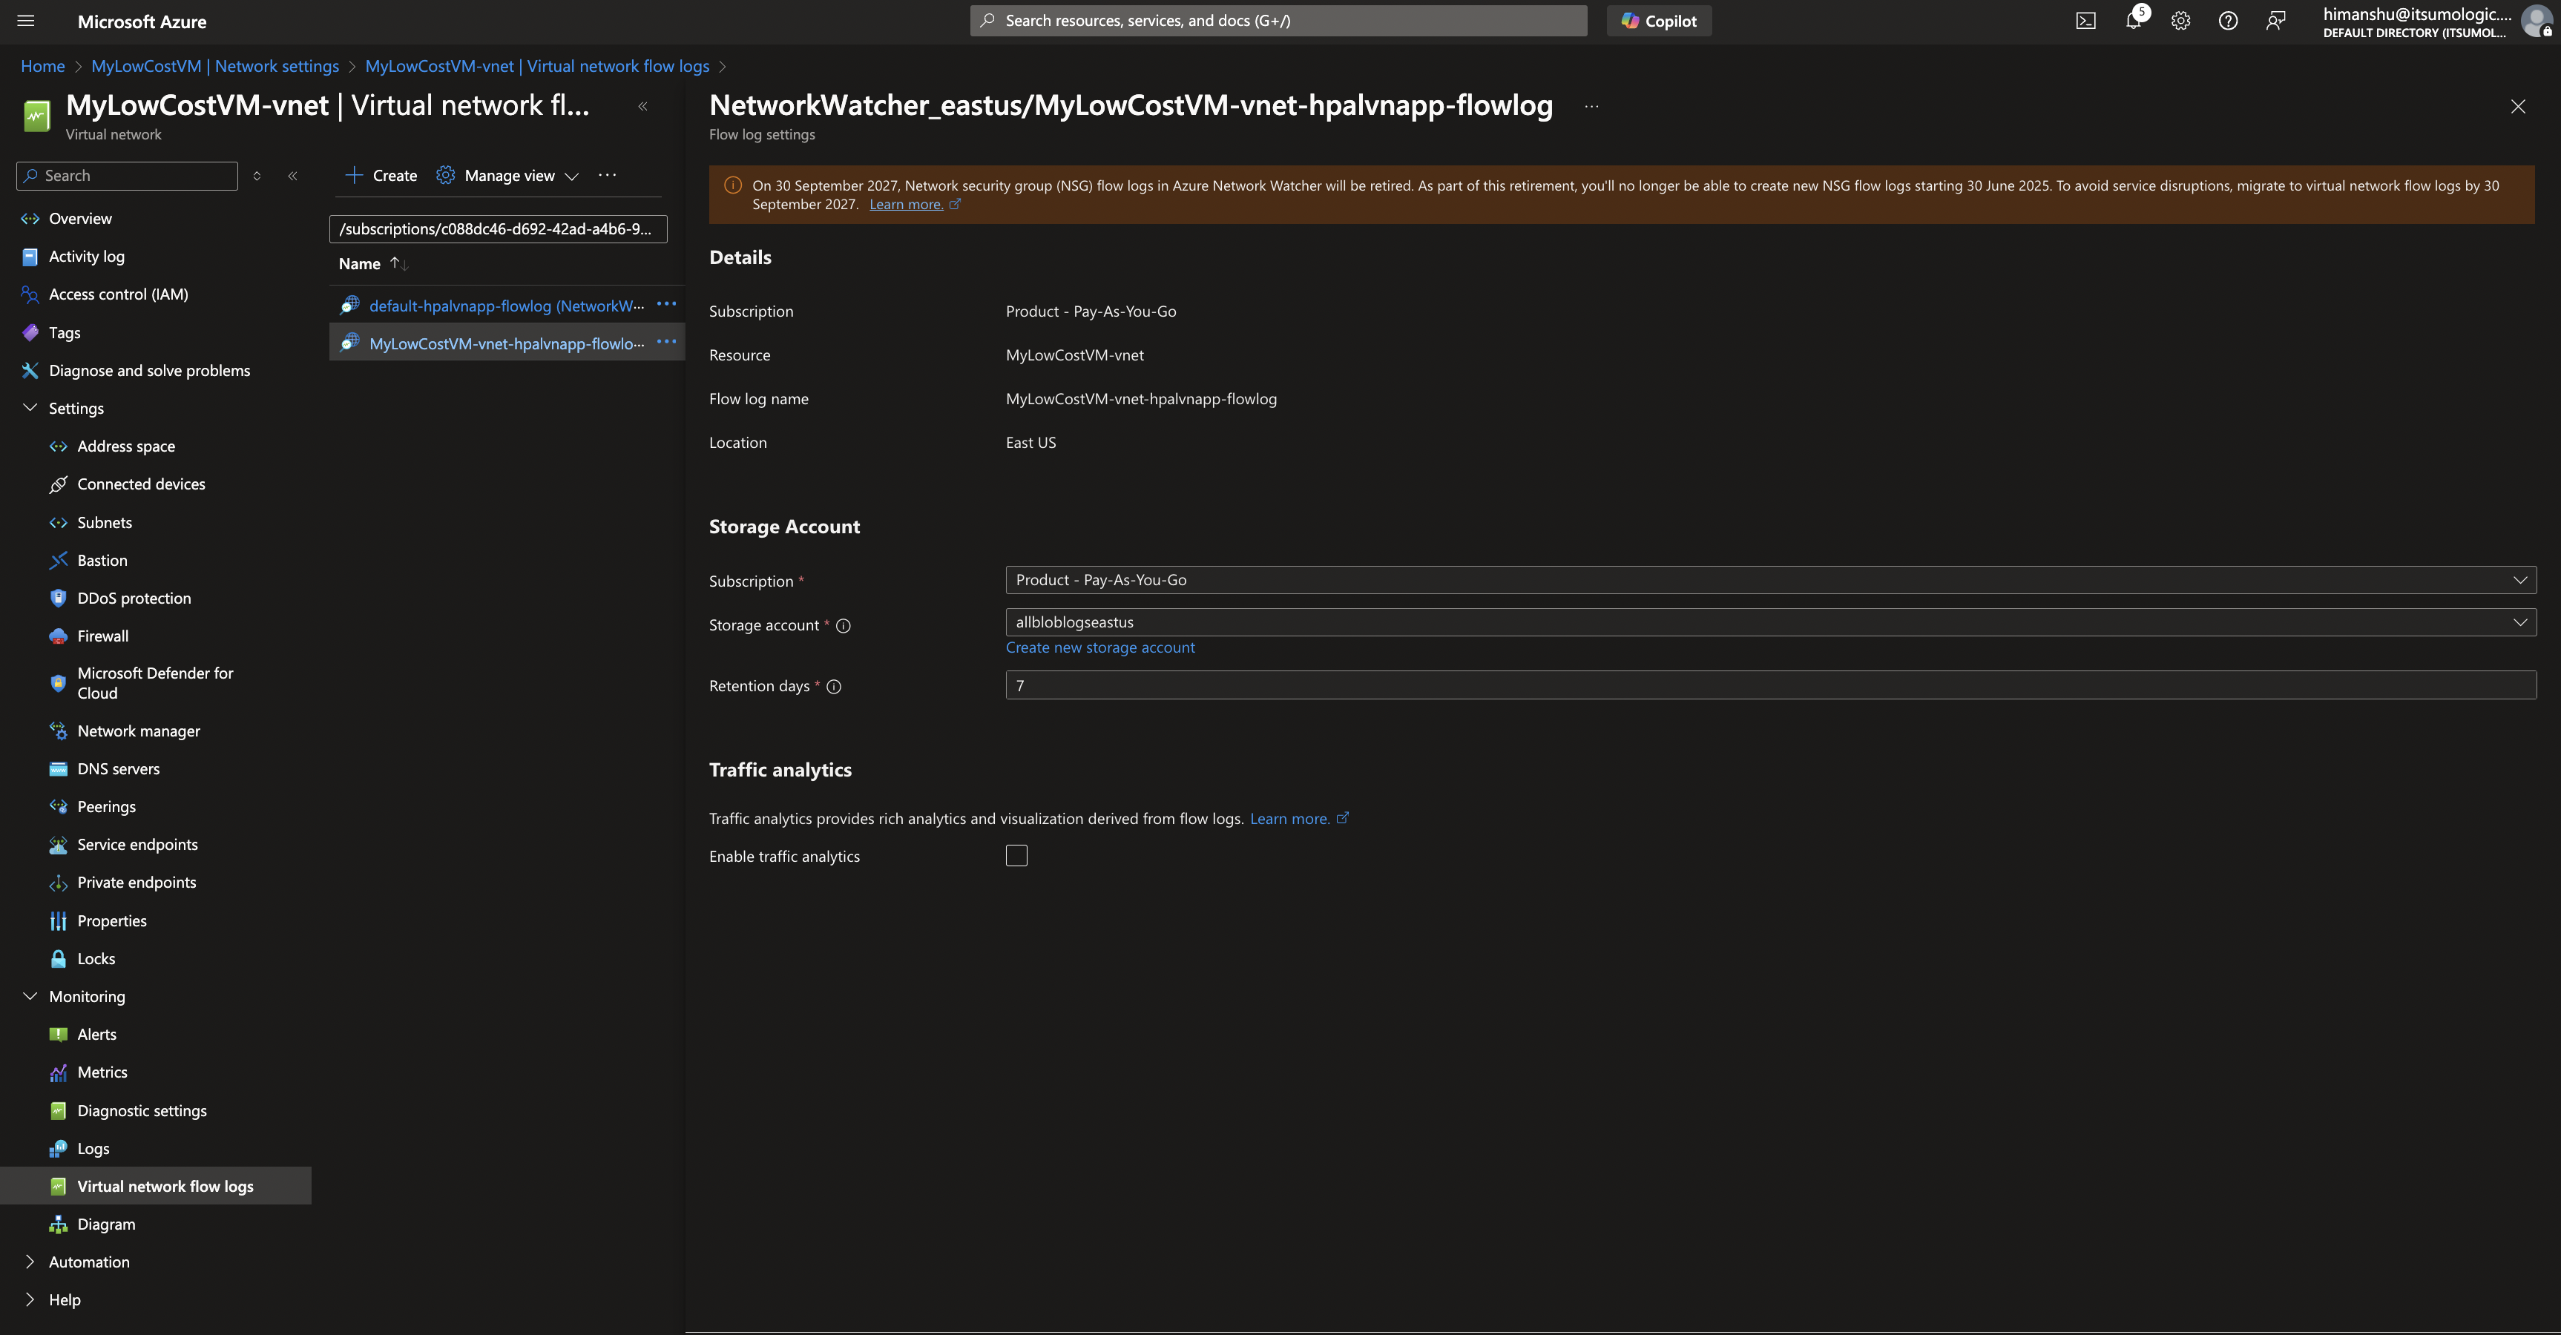Open the flow log ellipsis menu
Viewport: 2561px width, 1335px height.
(x=1591, y=106)
